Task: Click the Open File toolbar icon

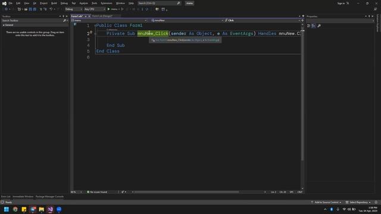Action: tap(26, 10)
